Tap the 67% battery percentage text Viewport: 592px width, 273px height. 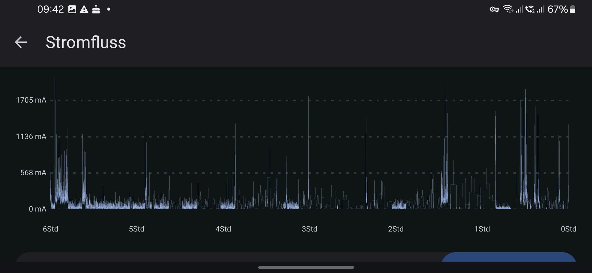coord(557,9)
